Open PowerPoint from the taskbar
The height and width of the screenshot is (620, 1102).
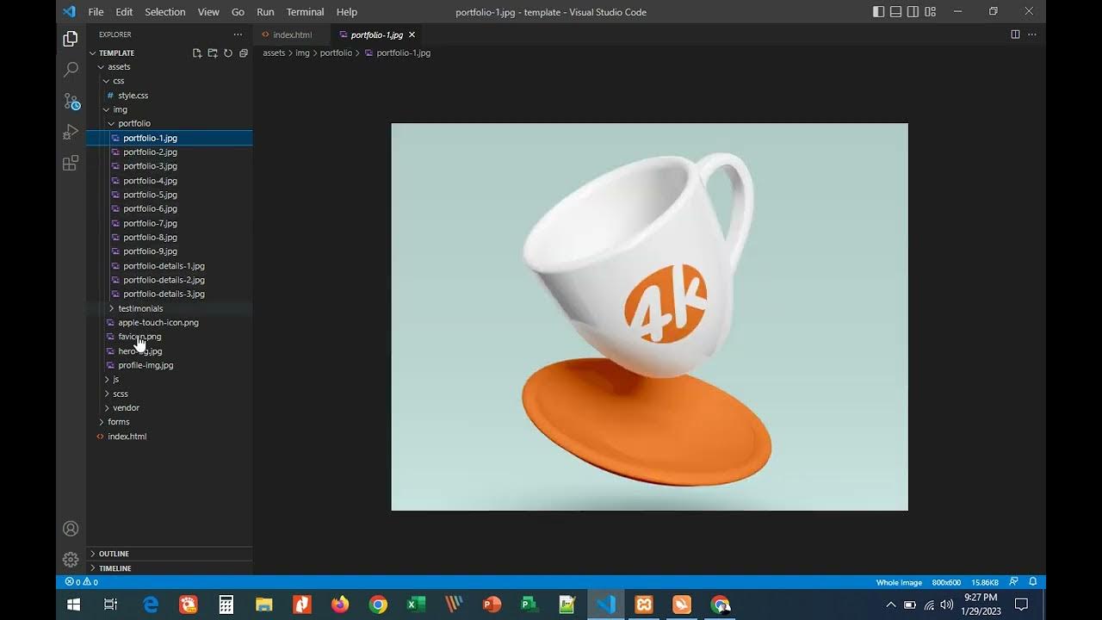tap(492, 604)
